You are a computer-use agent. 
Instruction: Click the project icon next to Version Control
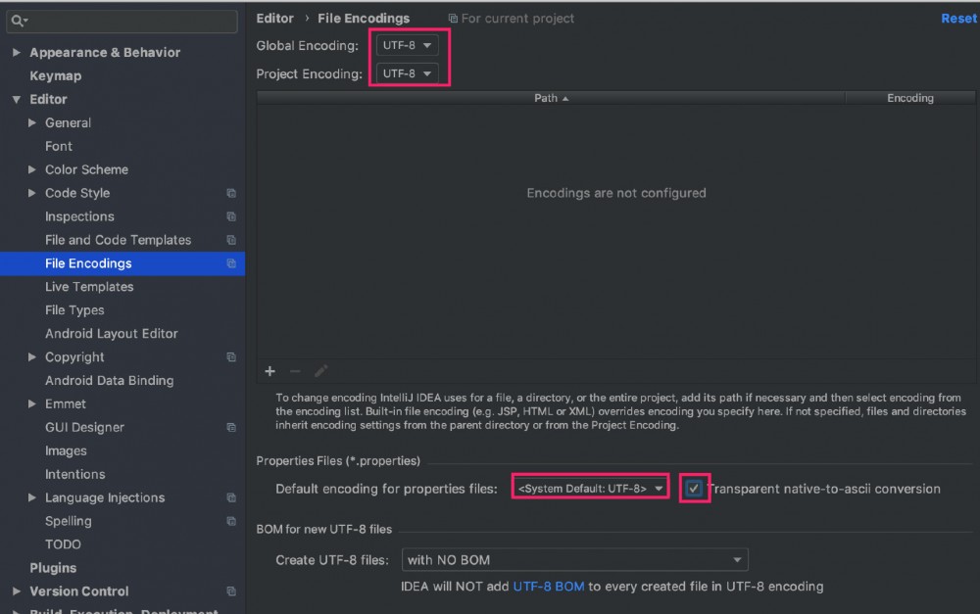[232, 590]
